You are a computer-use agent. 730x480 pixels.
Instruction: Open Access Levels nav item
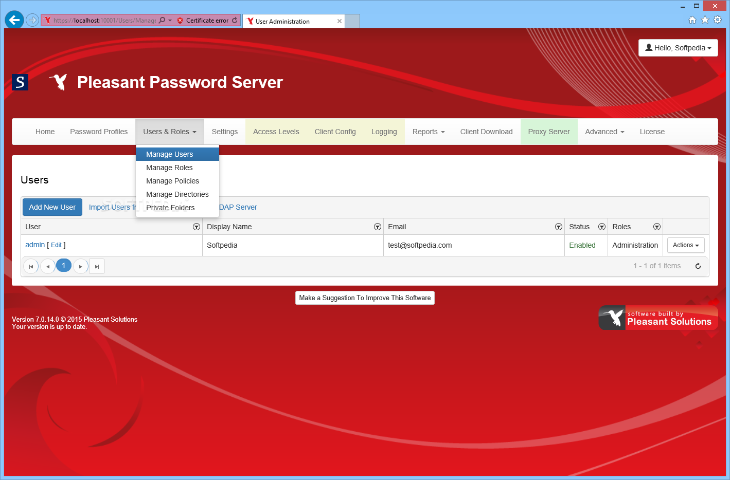pos(276,132)
